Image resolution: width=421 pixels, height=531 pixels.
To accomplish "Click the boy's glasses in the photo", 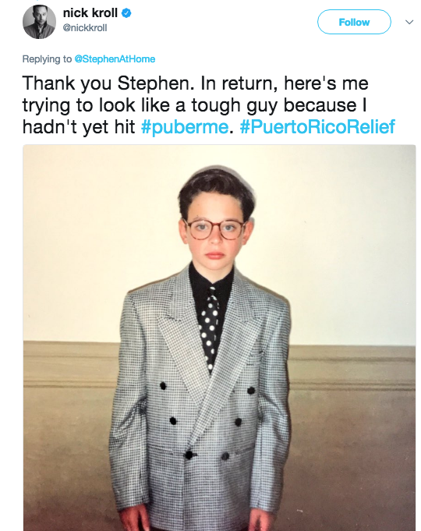I will click(x=214, y=229).
